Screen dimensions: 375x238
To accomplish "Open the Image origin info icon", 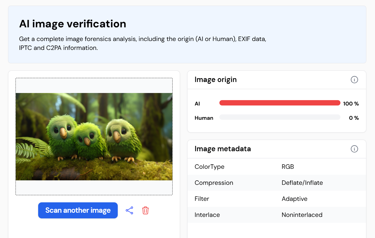I will point(354,80).
